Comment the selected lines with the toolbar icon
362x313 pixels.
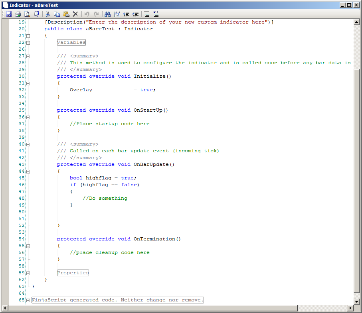click(147, 14)
